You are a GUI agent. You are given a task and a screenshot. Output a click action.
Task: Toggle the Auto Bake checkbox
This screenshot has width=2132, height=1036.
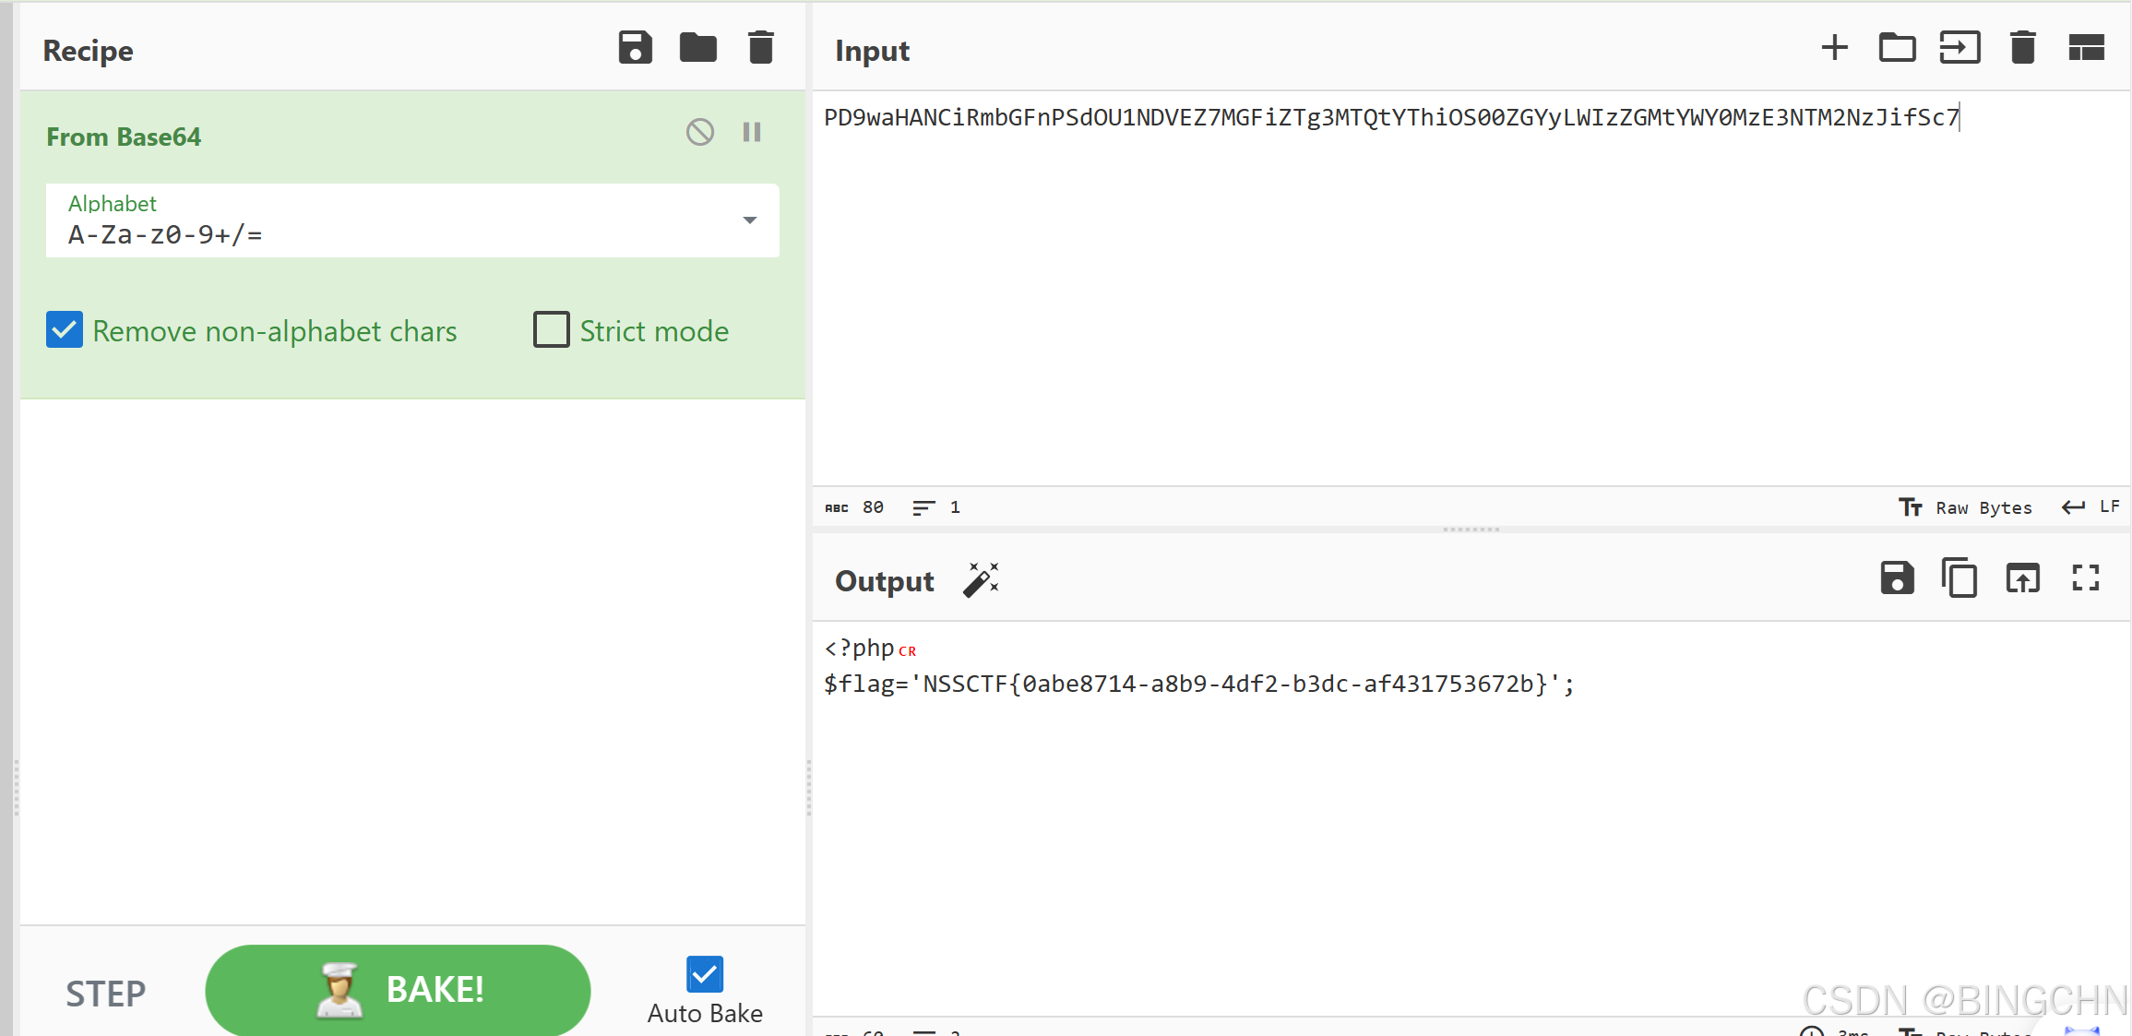tap(705, 974)
